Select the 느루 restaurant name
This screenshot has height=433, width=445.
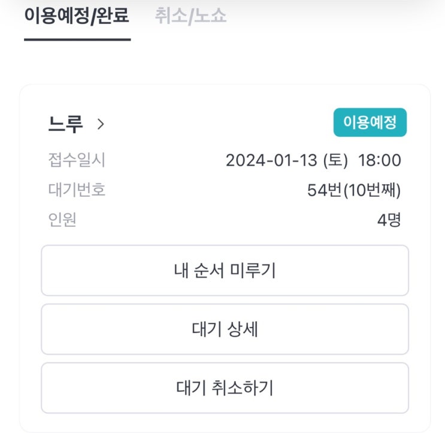pos(65,124)
